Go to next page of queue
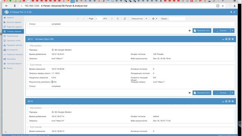This screenshot has height=136, width=242. (x=112, y=19)
